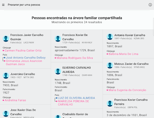Click Juvercino Carvalho's avatar
Viewport: 154px width, 118px height.
pos(6,76)
